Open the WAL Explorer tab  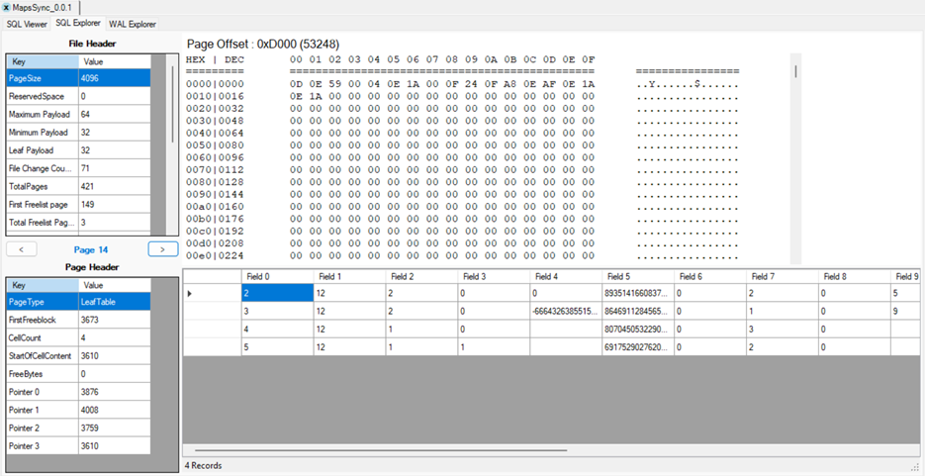click(x=132, y=24)
